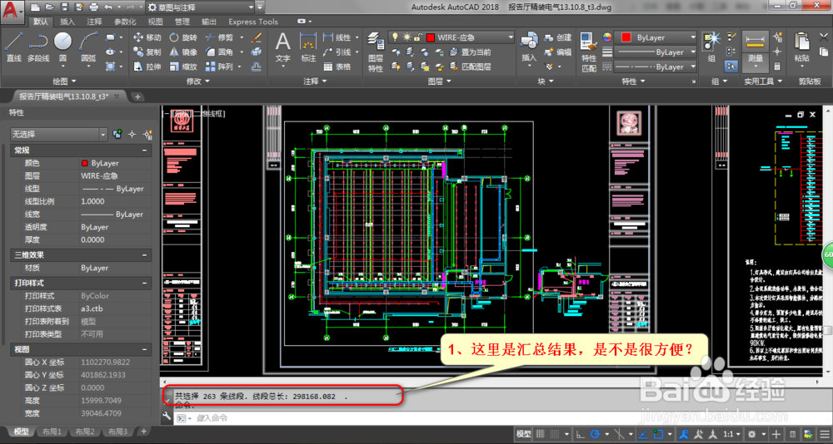Select the Arc (圆弧) tool
The height and width of the screenshot is (444, 833).
(89, 47)
